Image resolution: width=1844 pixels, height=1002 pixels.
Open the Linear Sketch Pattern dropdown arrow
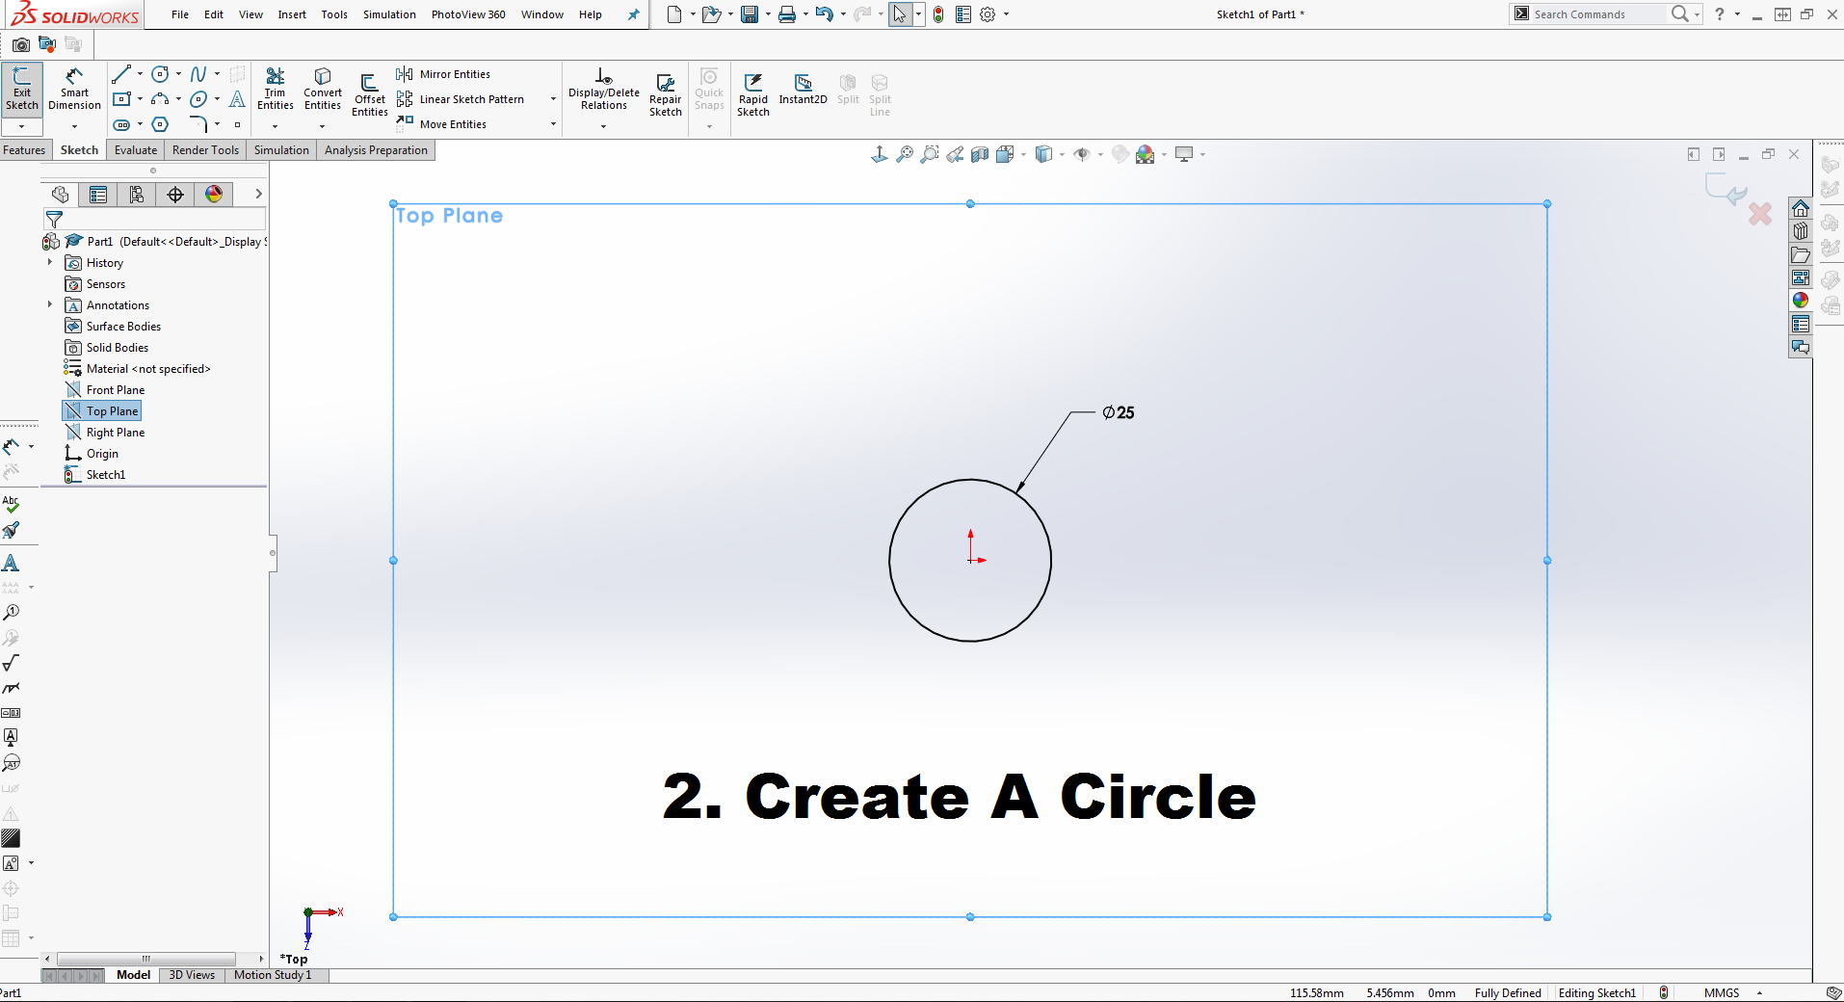553,99
